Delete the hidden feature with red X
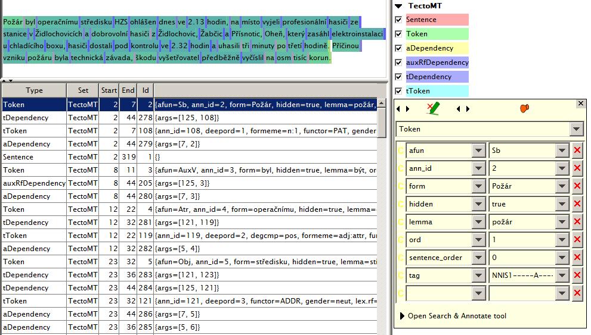This screenshot has height=335, width=591. point(577,203)
